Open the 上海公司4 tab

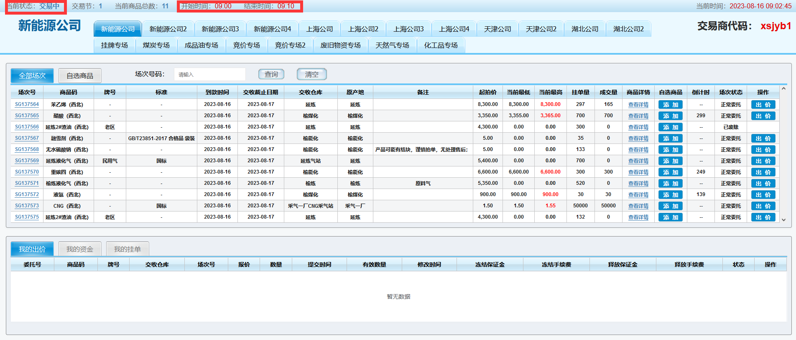tap(454, 29)
